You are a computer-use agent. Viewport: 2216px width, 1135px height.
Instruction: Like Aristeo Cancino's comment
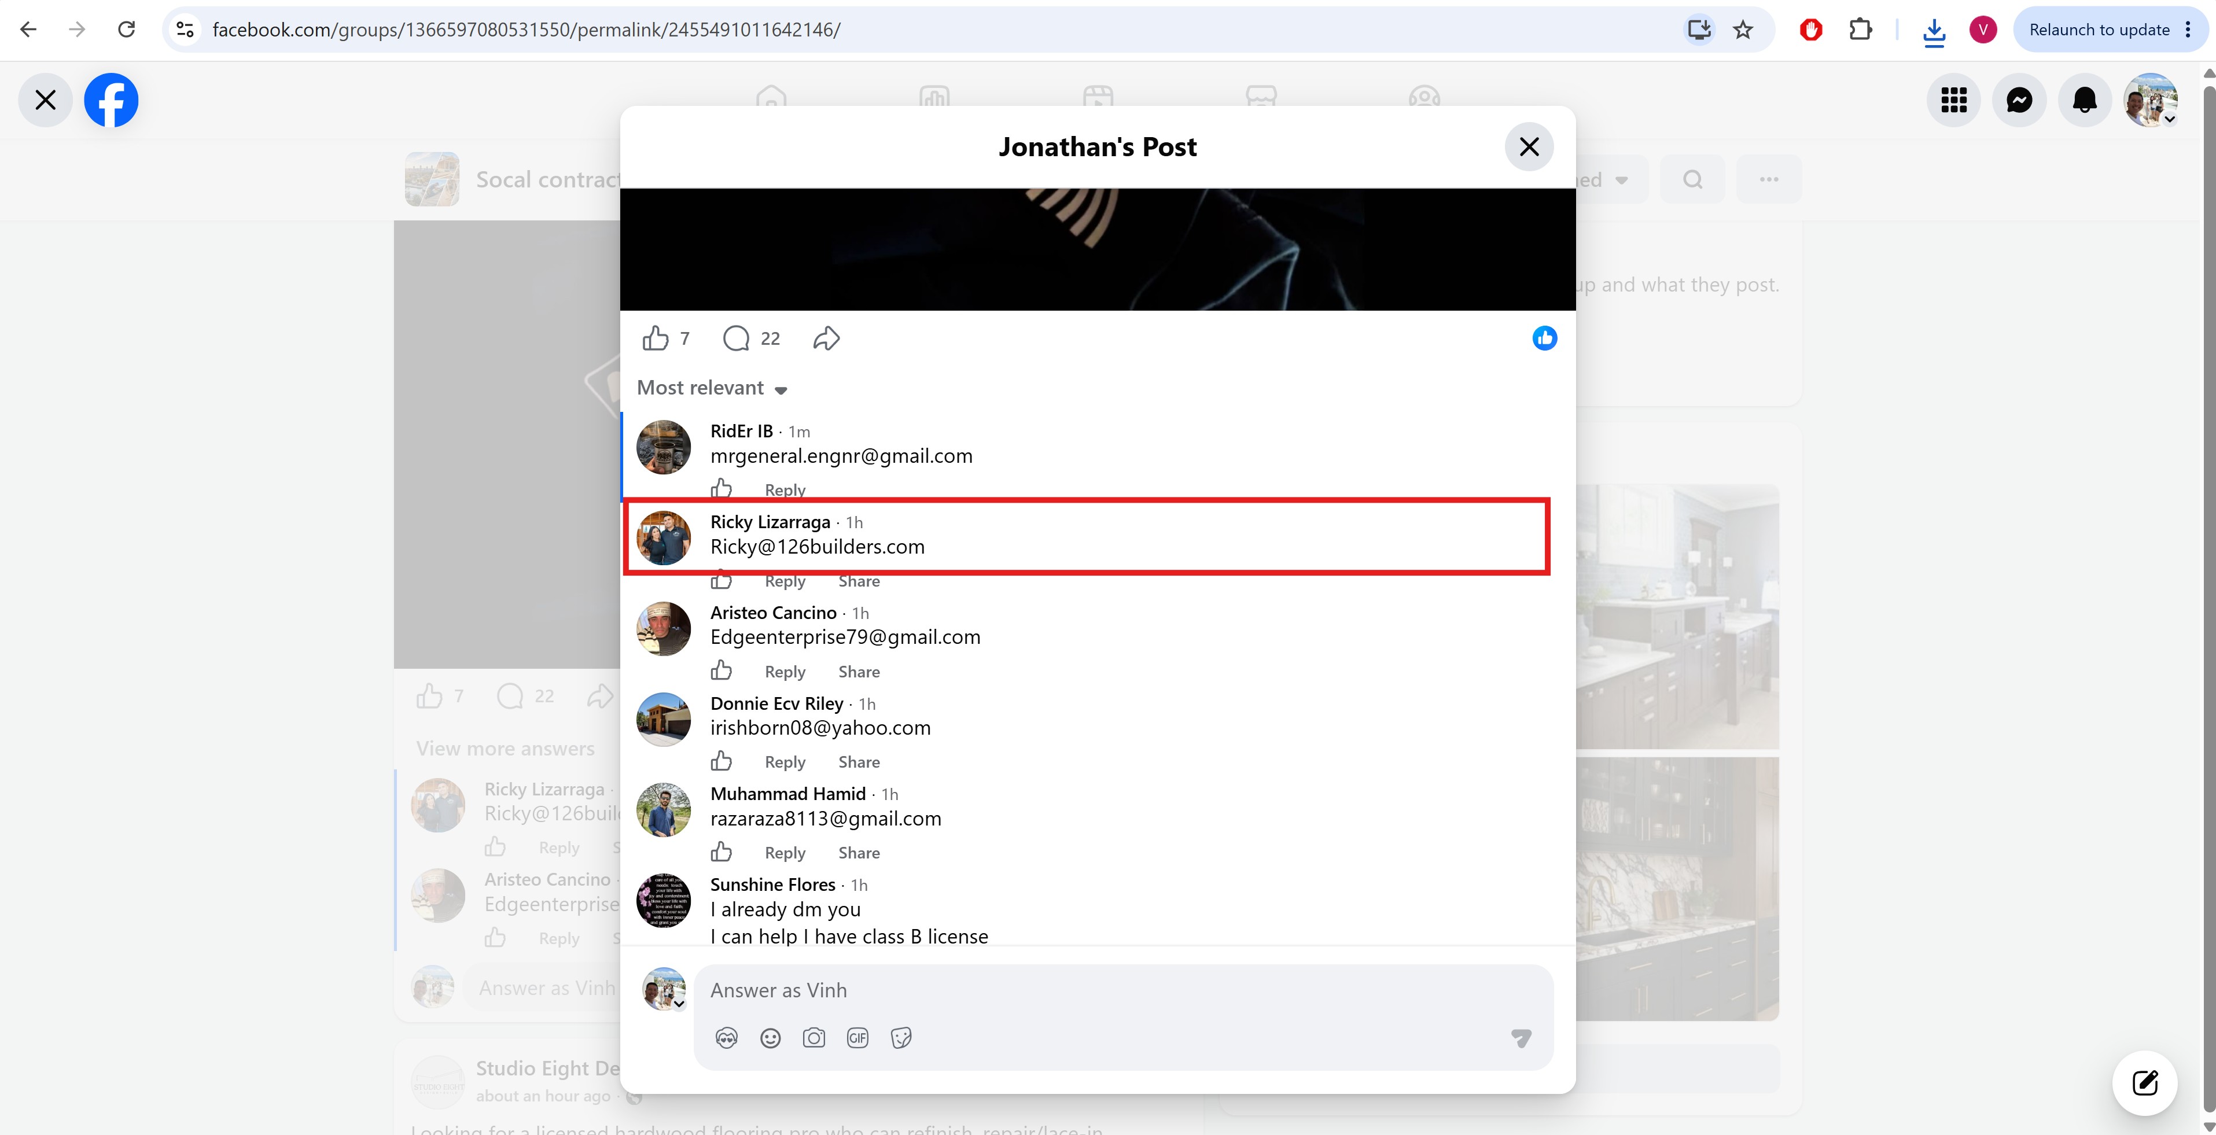[722, 670]
